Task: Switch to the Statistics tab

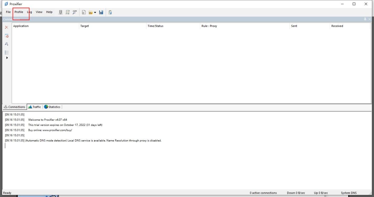Action: [52, 107]
